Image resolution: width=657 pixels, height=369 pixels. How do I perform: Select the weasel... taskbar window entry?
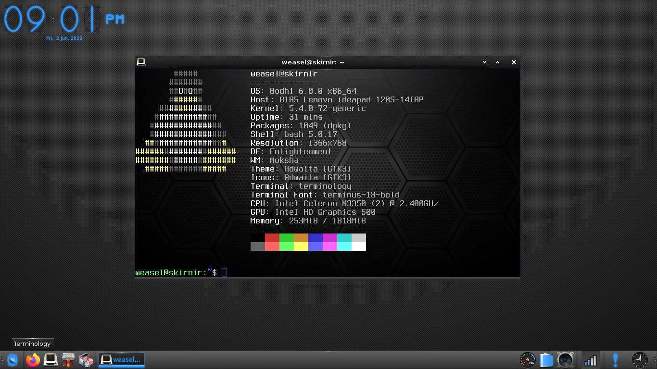(122, 359)
